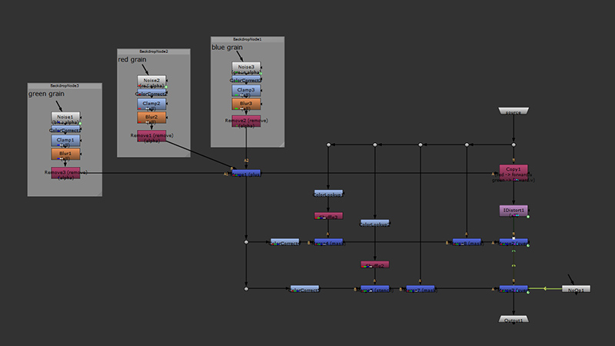This screenshot has height=346, width=615.
Task: Select the Output1 node
Action: (x=513, y=319)
